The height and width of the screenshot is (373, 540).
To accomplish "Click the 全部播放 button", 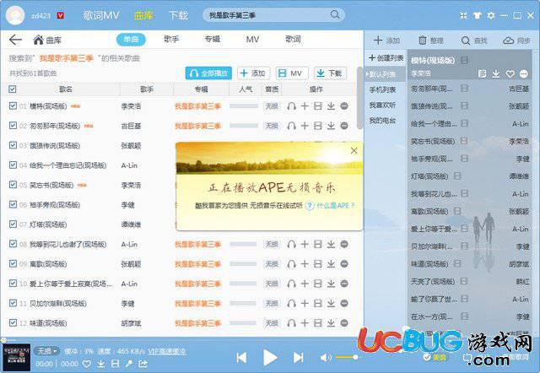I will tap(208, 73).
